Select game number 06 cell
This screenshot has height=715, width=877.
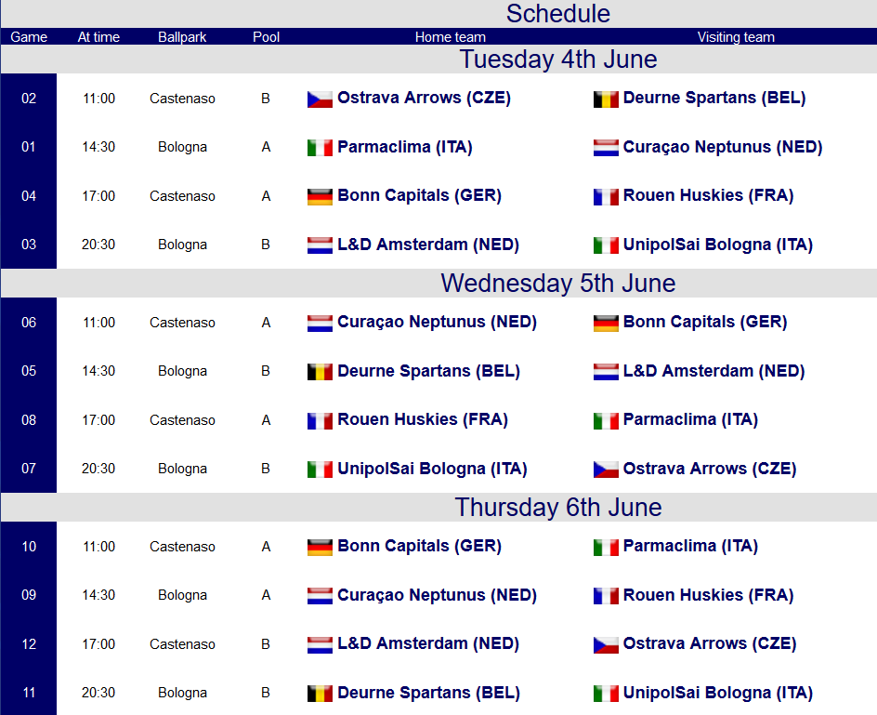29,323
